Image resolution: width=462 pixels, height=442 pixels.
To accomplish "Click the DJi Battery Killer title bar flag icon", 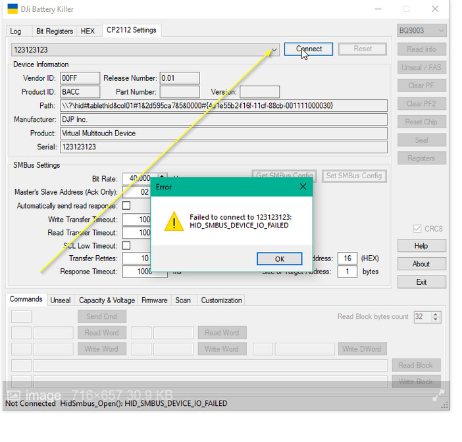I will [13, 9].
